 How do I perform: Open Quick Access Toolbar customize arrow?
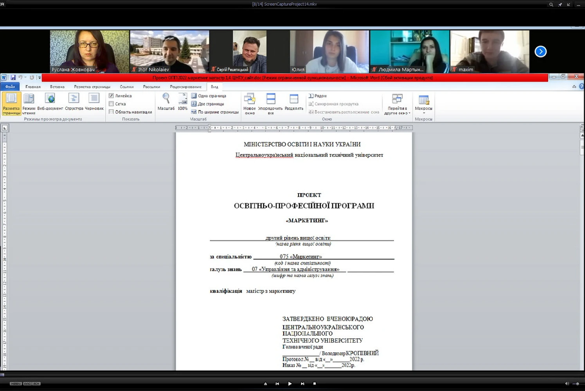point(40,78)
